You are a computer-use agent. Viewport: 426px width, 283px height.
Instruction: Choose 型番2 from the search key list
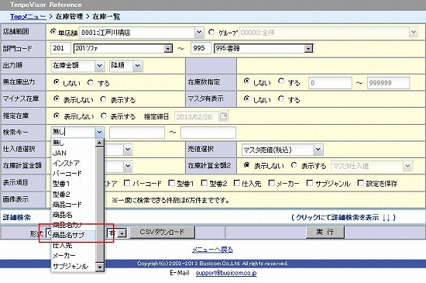pyautogui.click(x=74, y=195)
